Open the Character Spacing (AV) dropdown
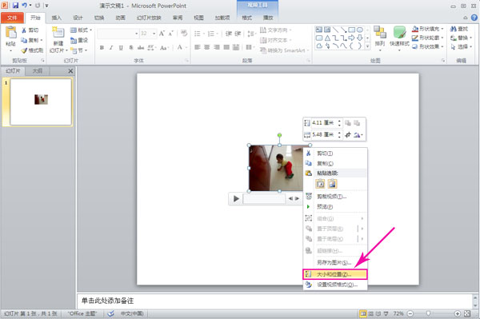The height and width of the screenshot is (319, 480). click(151, 47)
